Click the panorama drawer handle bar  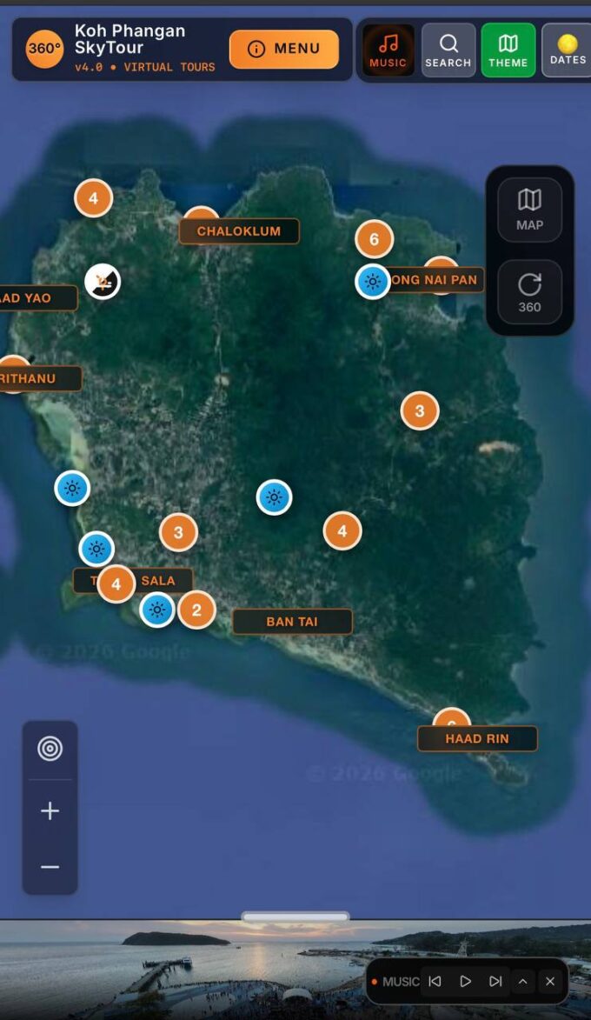(295, 917)
